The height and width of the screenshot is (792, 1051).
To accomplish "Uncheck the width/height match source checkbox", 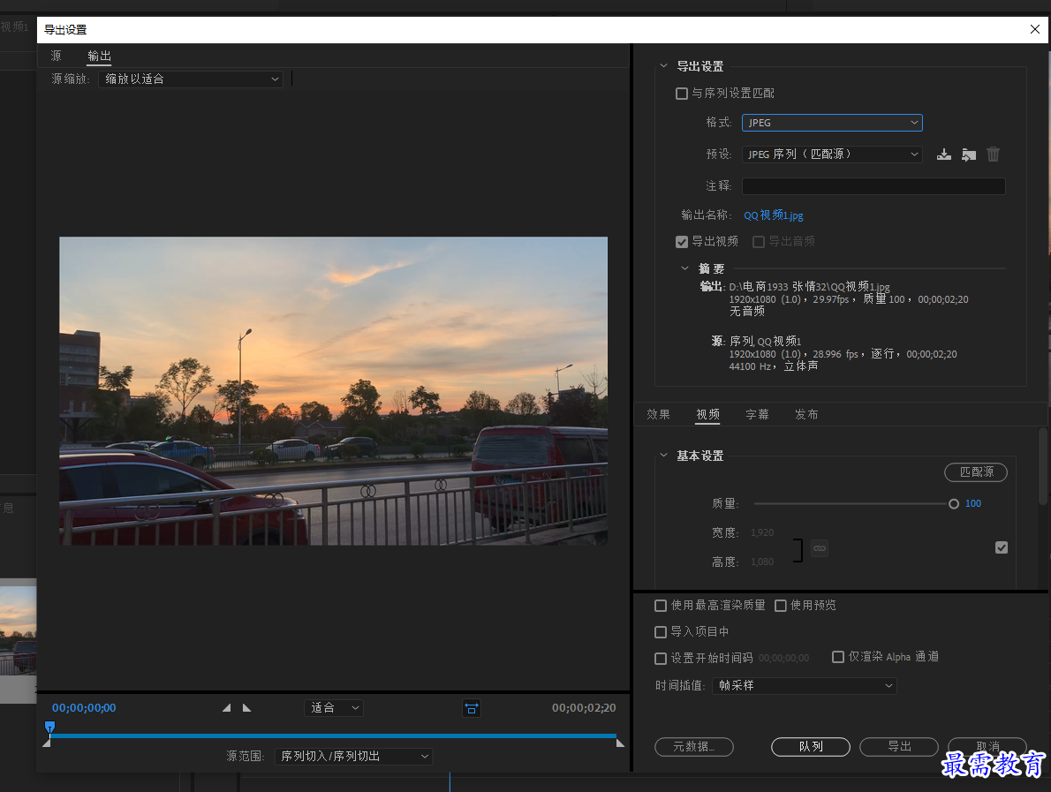I will (x=1002, y=547).
